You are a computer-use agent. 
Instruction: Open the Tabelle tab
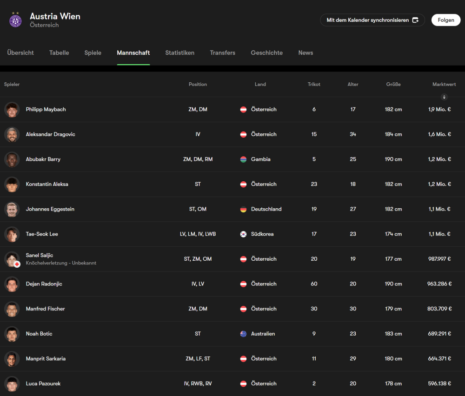(x=59, y=53)
